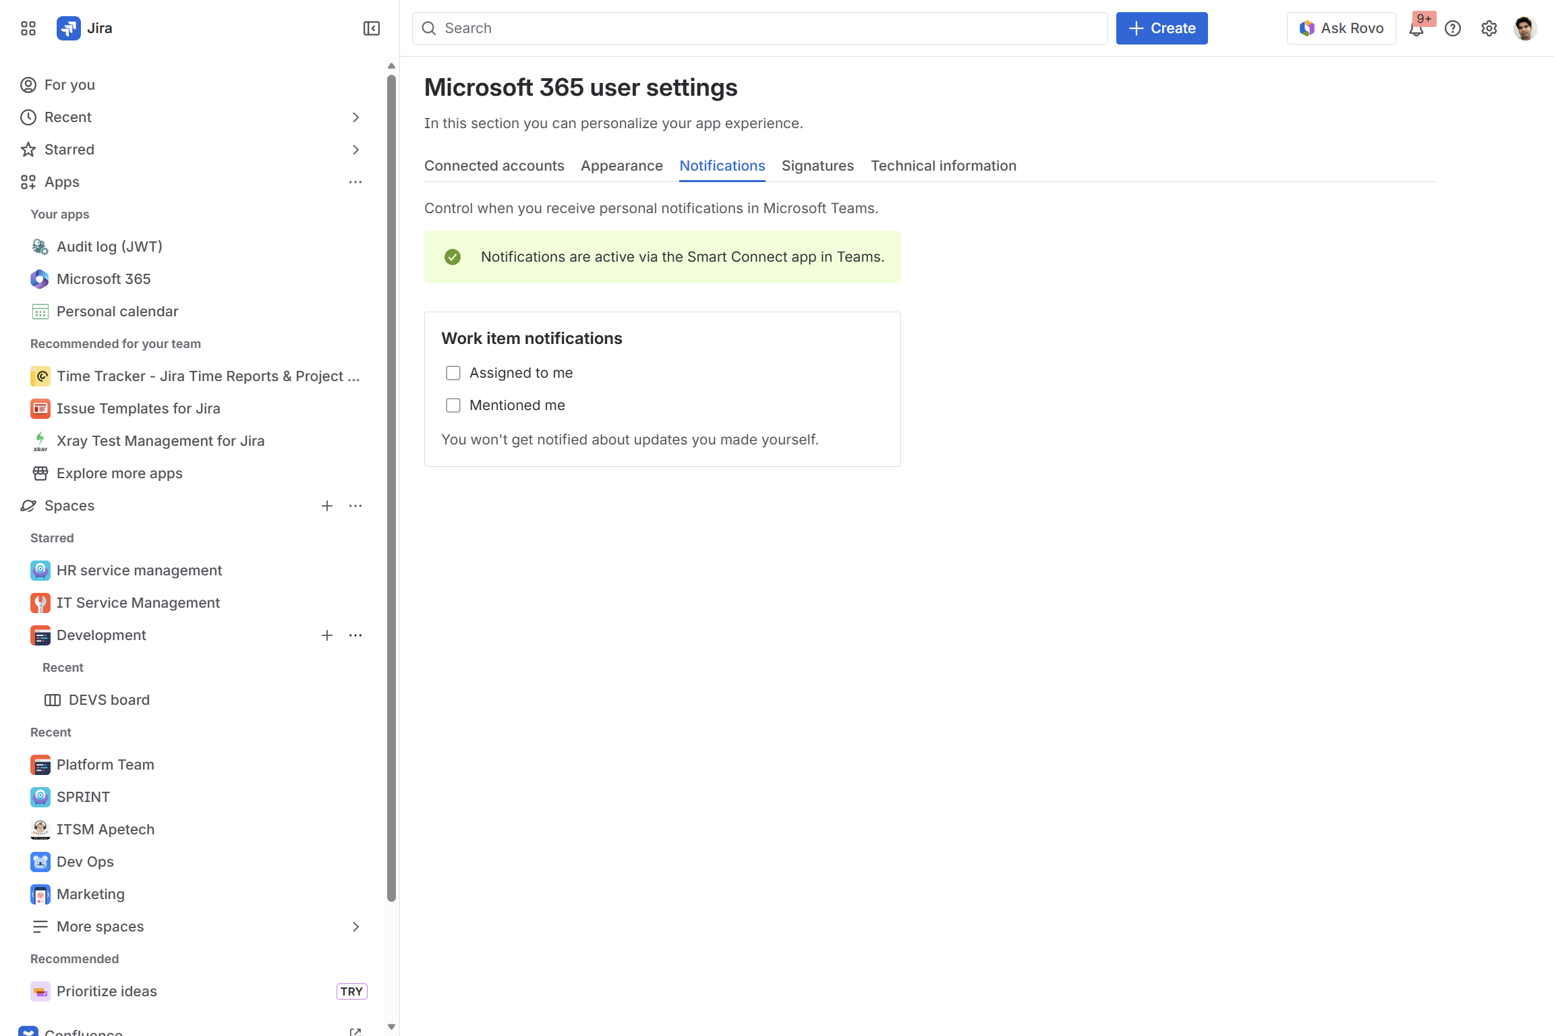The width and height of the screenshot is (1554, 1036).
Task: Collapse the sidebar with the panel icon
Action: point(372,28)
